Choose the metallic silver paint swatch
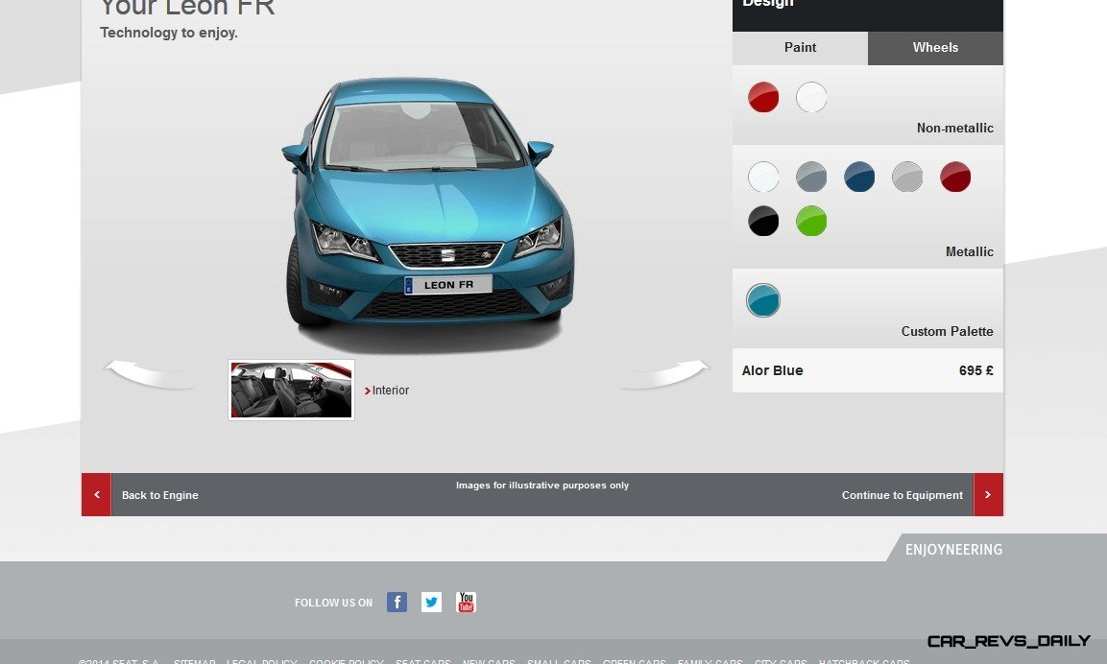This screenshot has width=1107, height=664. [907, 177]
